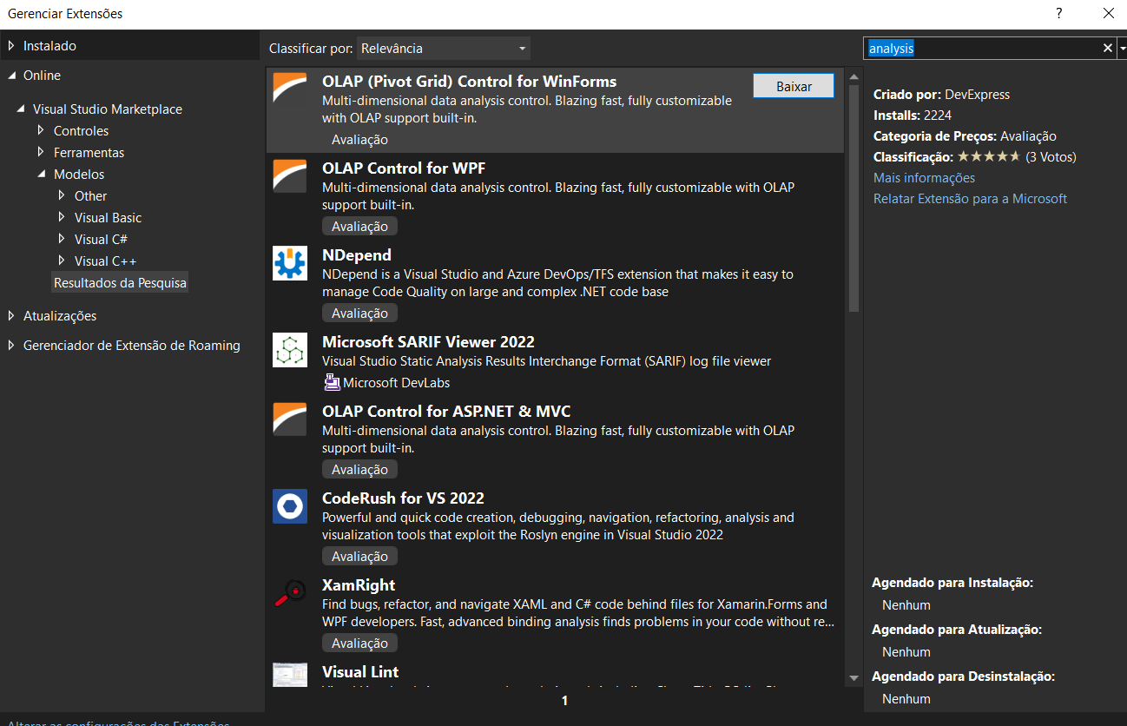Click Avaliação tag under XamRight

(359, 643)
